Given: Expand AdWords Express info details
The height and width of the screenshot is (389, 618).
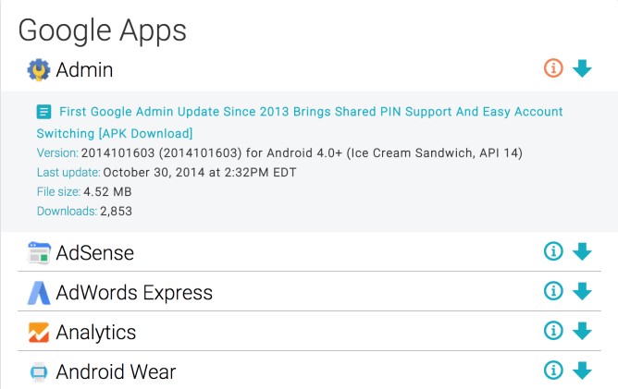Looking at the screenshot, I should [553, 291].
